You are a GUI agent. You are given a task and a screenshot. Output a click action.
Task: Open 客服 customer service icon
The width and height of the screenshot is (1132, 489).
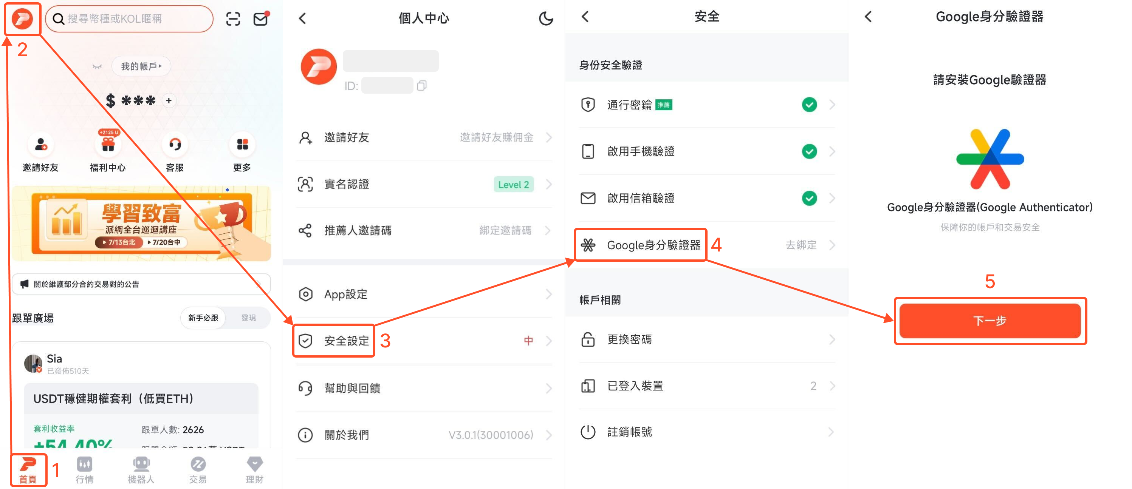pyautogui.click(x=175, y=144)
